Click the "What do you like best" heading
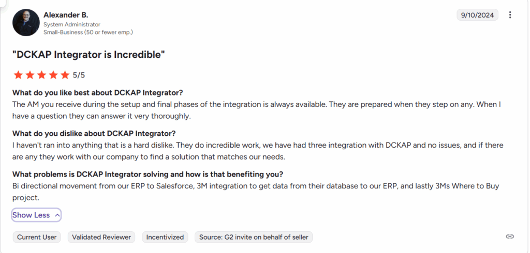This screenshot has height=253, width=530. point(97,93)
